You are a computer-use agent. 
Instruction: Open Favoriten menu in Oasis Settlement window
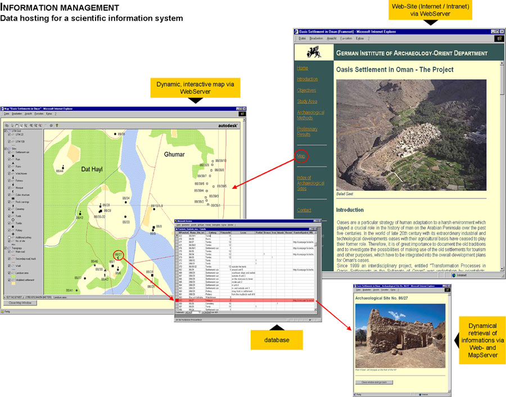pos(346,38)
